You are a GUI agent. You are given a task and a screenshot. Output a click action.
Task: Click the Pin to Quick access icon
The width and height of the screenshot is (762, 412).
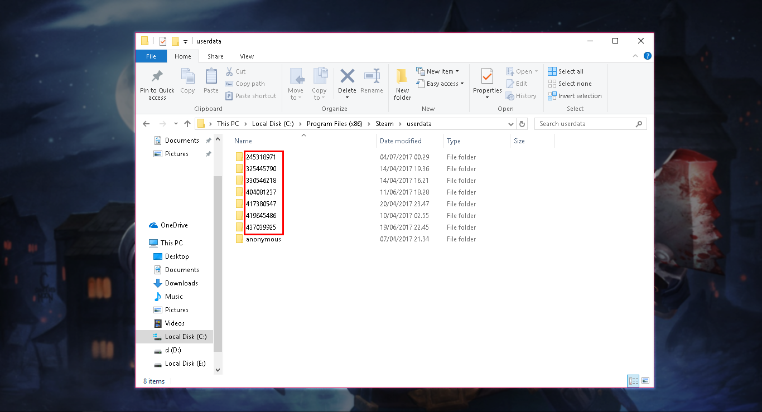(157, 83)
